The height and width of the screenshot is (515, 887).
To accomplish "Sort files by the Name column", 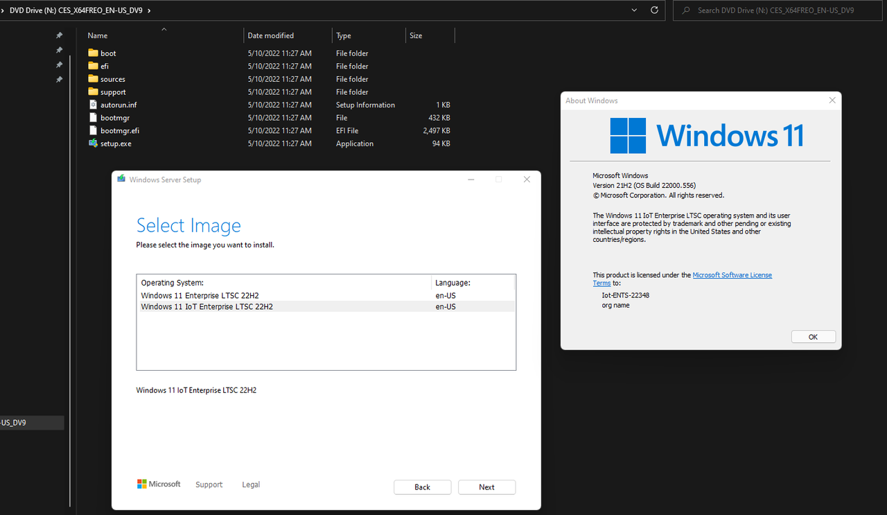I will (x=98, y=35).
